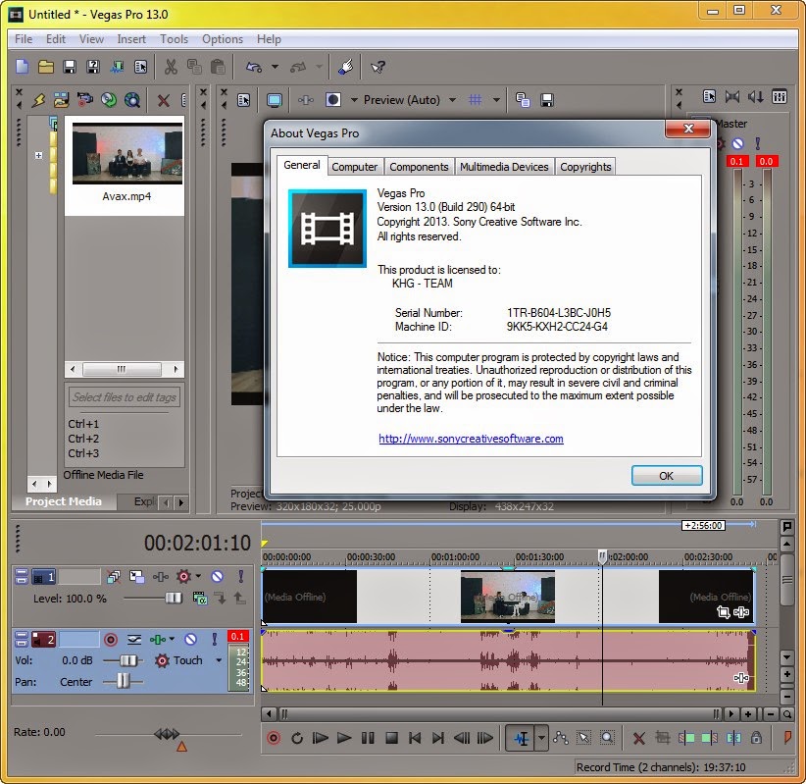
Task: Switch to the Components tab
Action: tap(419, 167)
